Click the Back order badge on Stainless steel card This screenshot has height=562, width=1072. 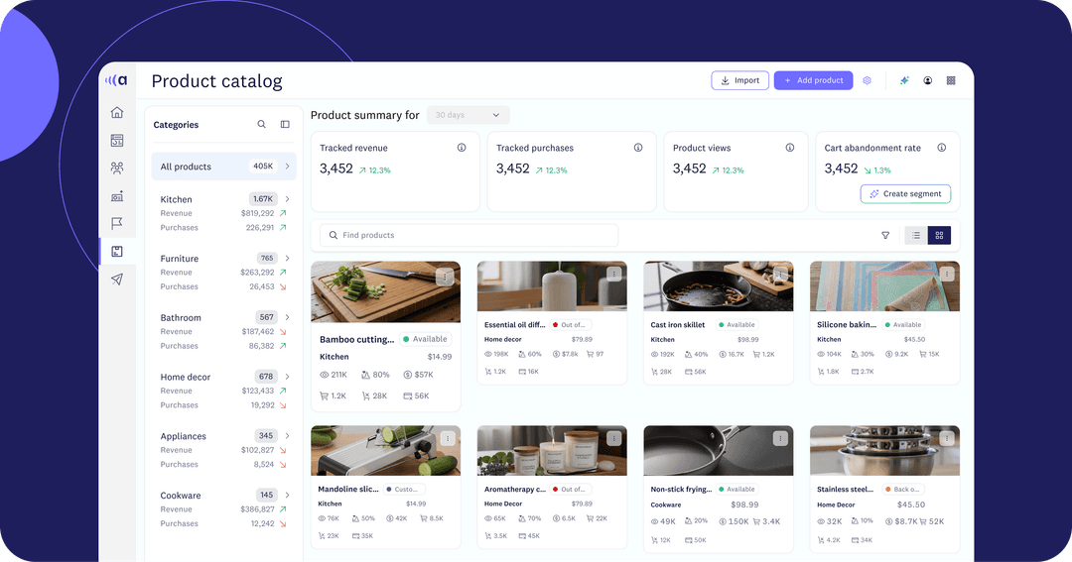click(x=904, y=490)
